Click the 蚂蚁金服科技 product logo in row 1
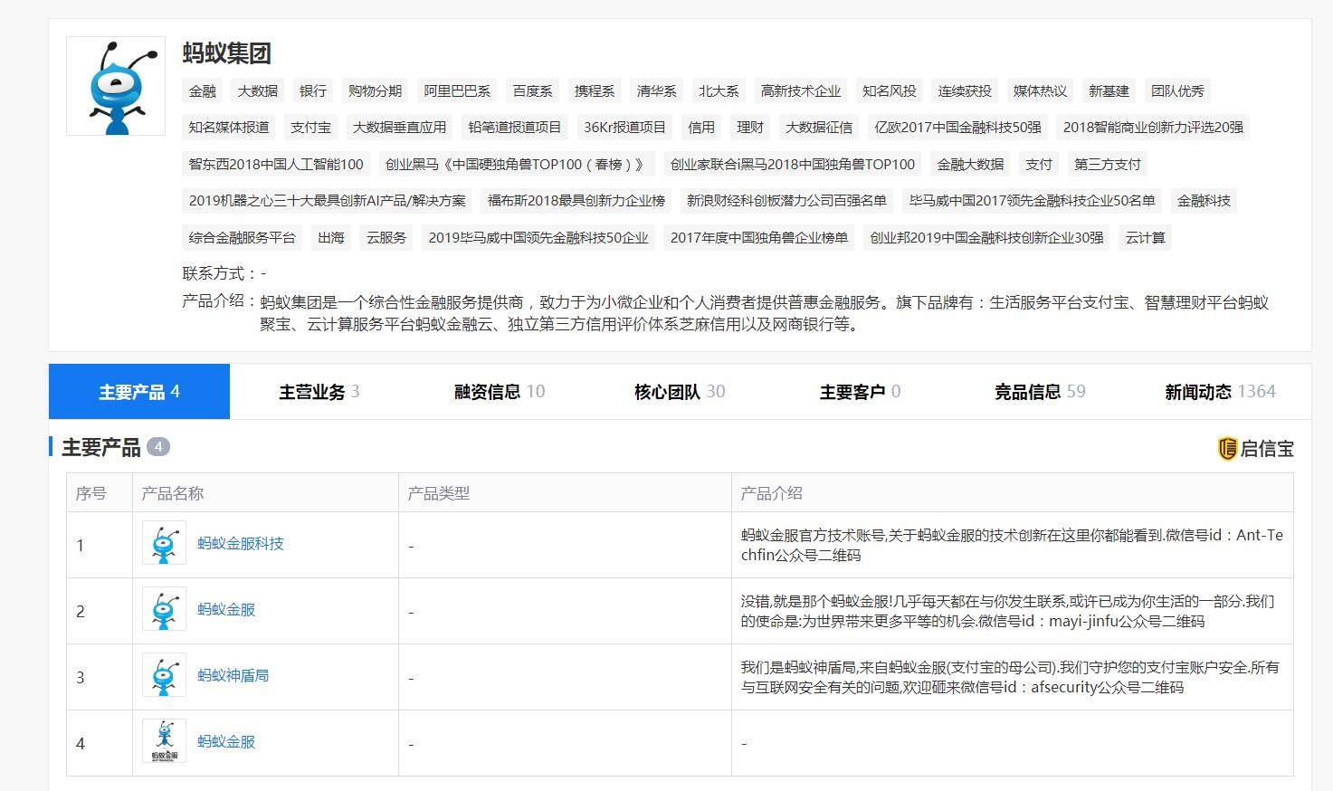 [x=163, y=544]
